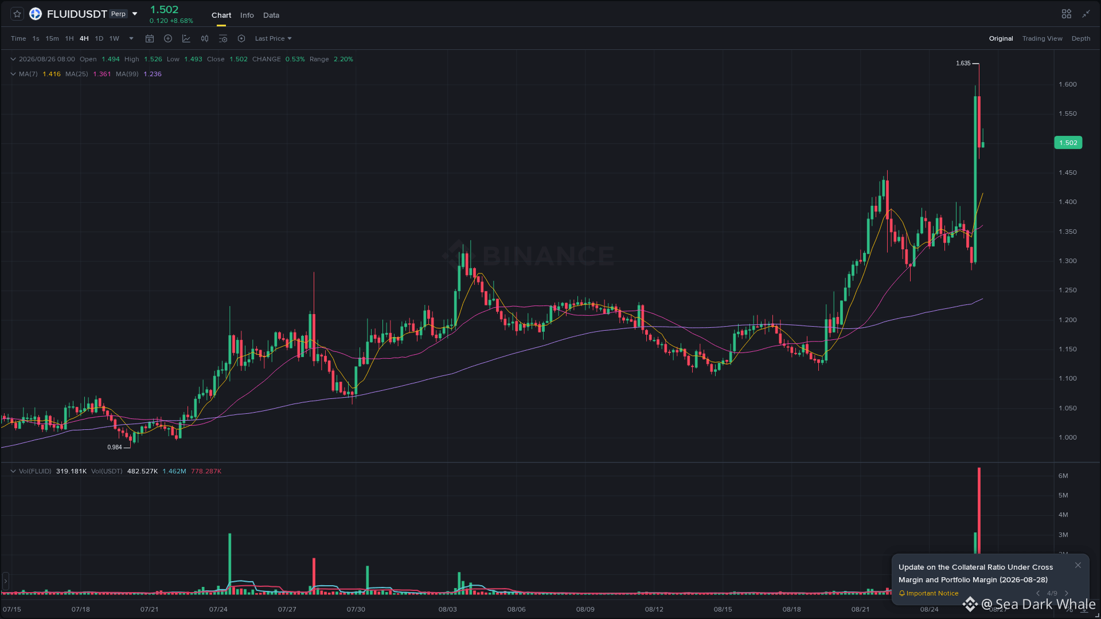
Task: Click the MA(7) legend label
Action: (x=28, y=74)
